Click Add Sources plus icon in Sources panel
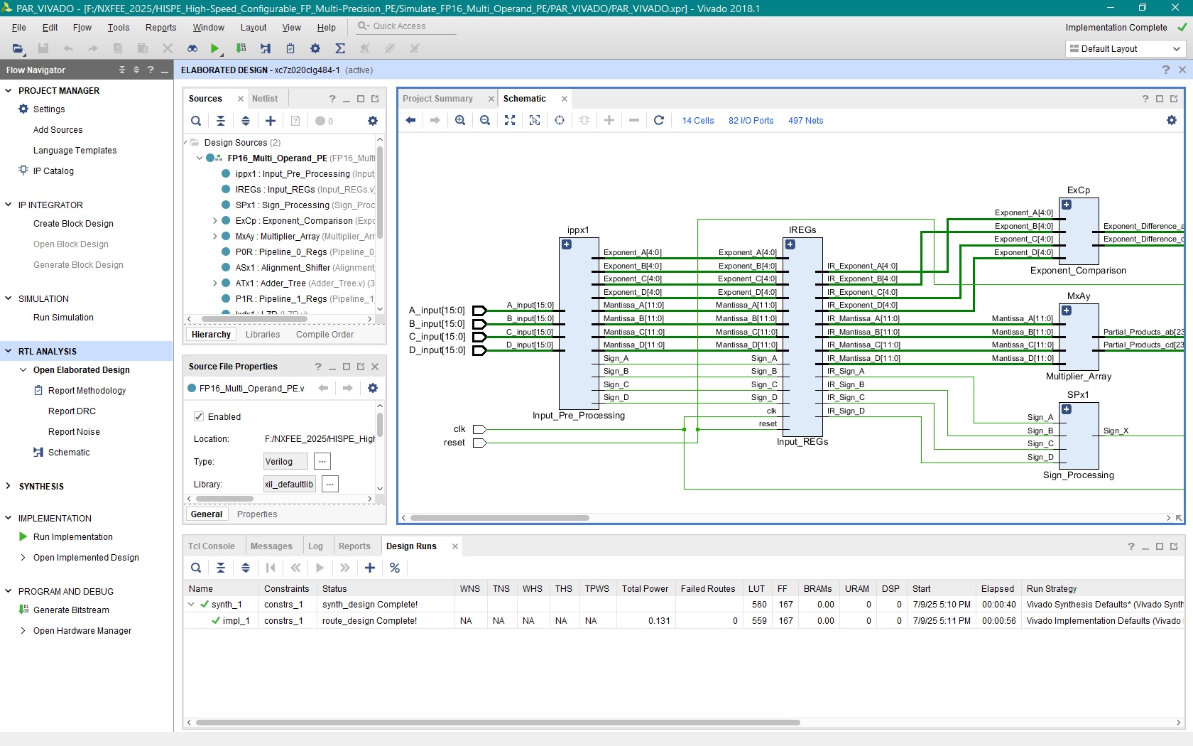1193x746 pixels. click(271, 121)
